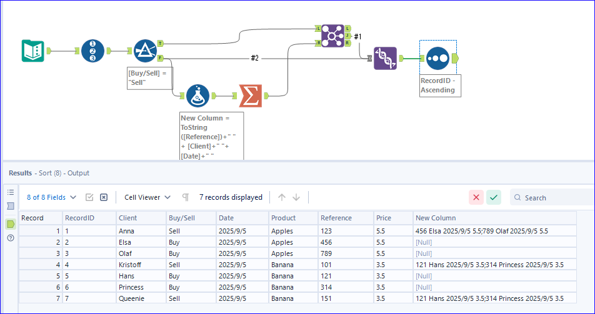Select row number 7 in results

(41, 298)
